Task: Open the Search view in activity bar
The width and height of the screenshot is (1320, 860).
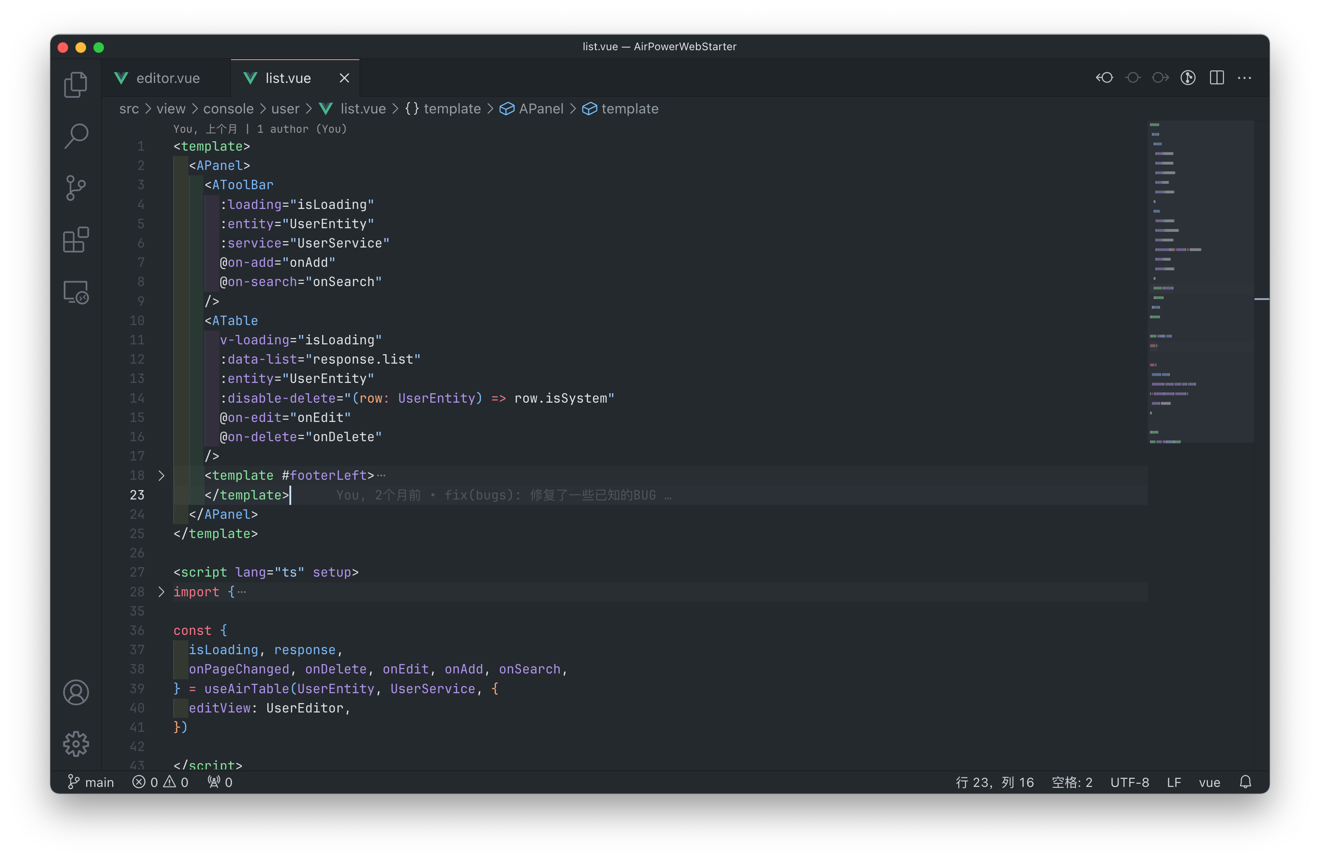Action: 76,136
